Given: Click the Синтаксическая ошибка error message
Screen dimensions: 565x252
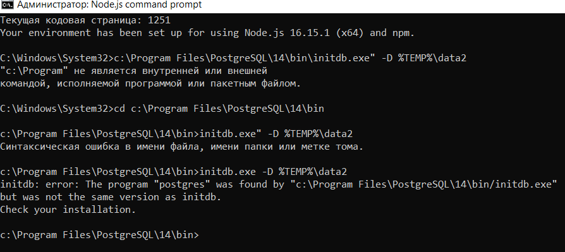Looking at the screenshot, I should click(181, 147).
